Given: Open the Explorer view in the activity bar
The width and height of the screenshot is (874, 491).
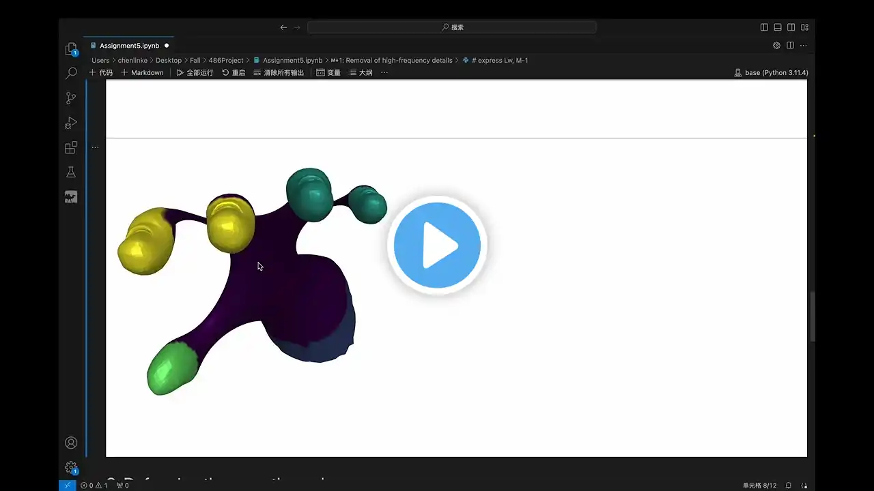Looking at the screenshot, I should point(71,49).
